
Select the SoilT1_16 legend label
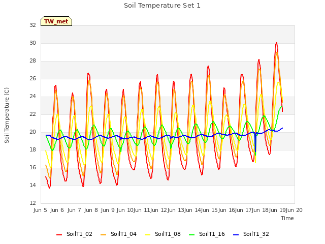(x=212, y=234)
